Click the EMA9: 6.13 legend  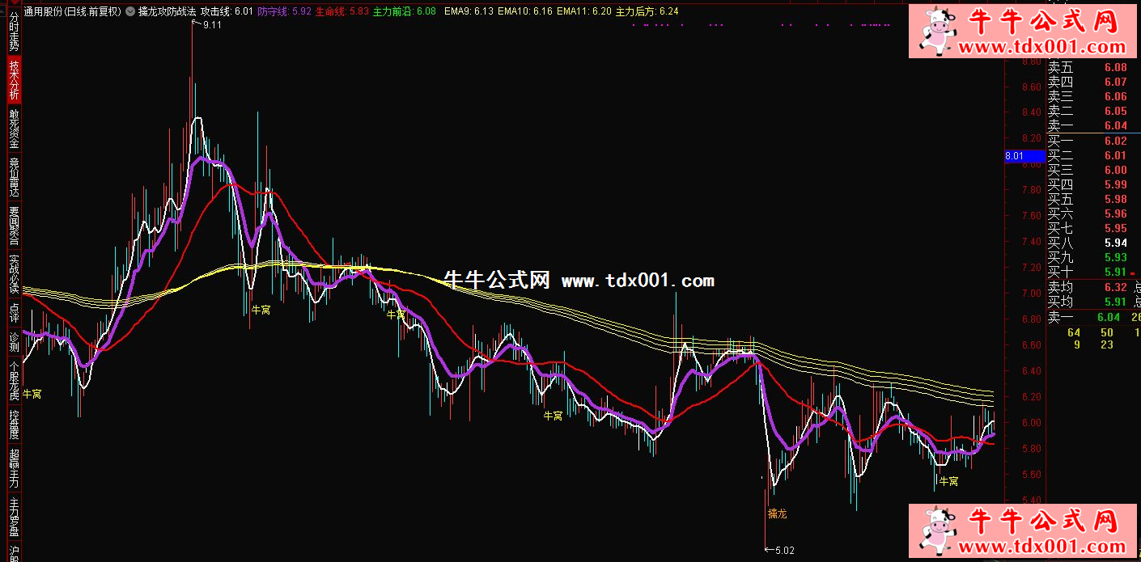469,11
